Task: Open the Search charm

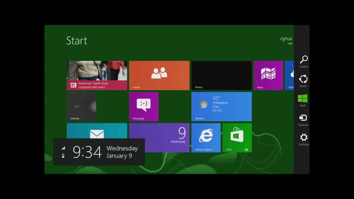Action: coord(303,62)
